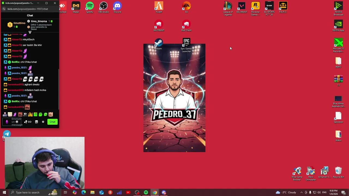Click site info icon beside kick.com URL
The width and height of the screenshot is (349, 196).
(4, 9)
